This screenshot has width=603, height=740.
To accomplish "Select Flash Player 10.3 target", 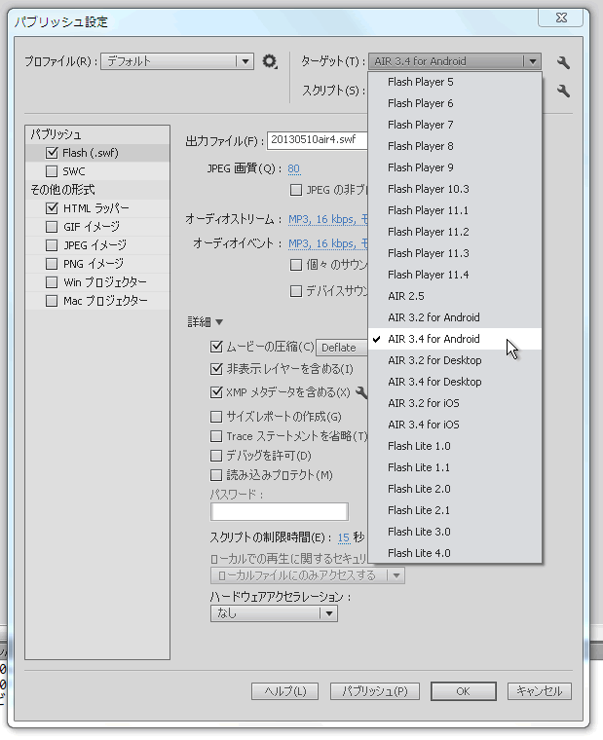I will [x=455, y=189].
